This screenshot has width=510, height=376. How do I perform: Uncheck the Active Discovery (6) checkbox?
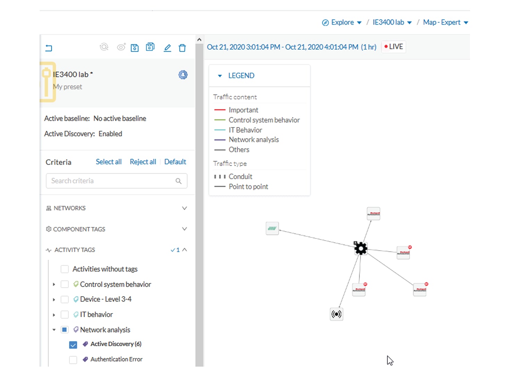[73, 345]
